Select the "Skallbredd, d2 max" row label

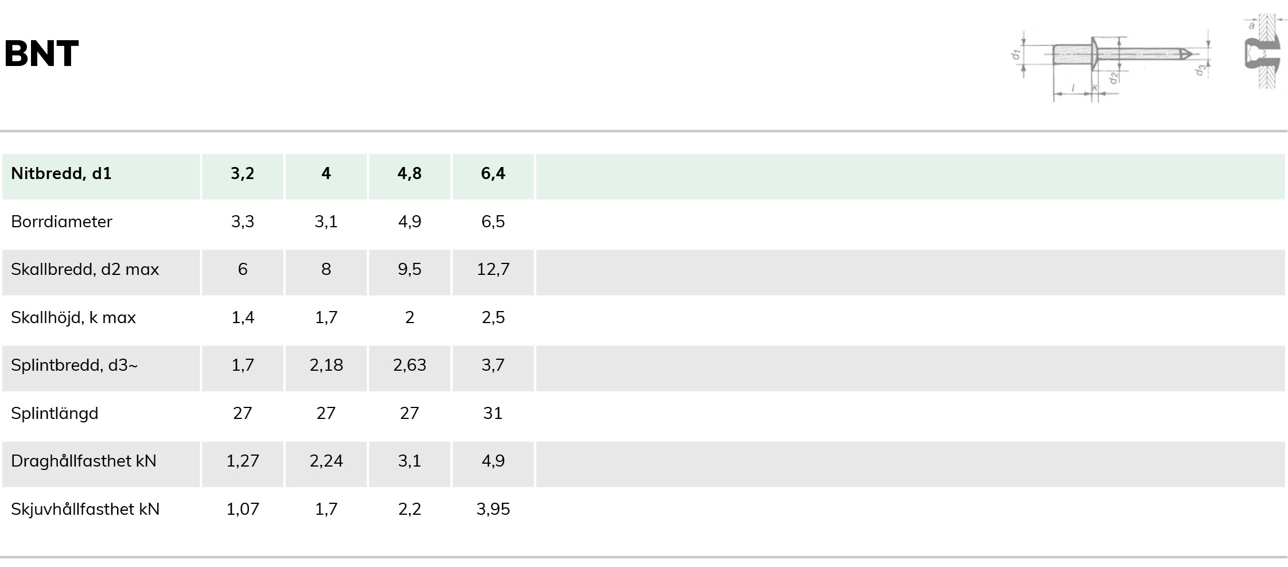[x=85, y=269]
